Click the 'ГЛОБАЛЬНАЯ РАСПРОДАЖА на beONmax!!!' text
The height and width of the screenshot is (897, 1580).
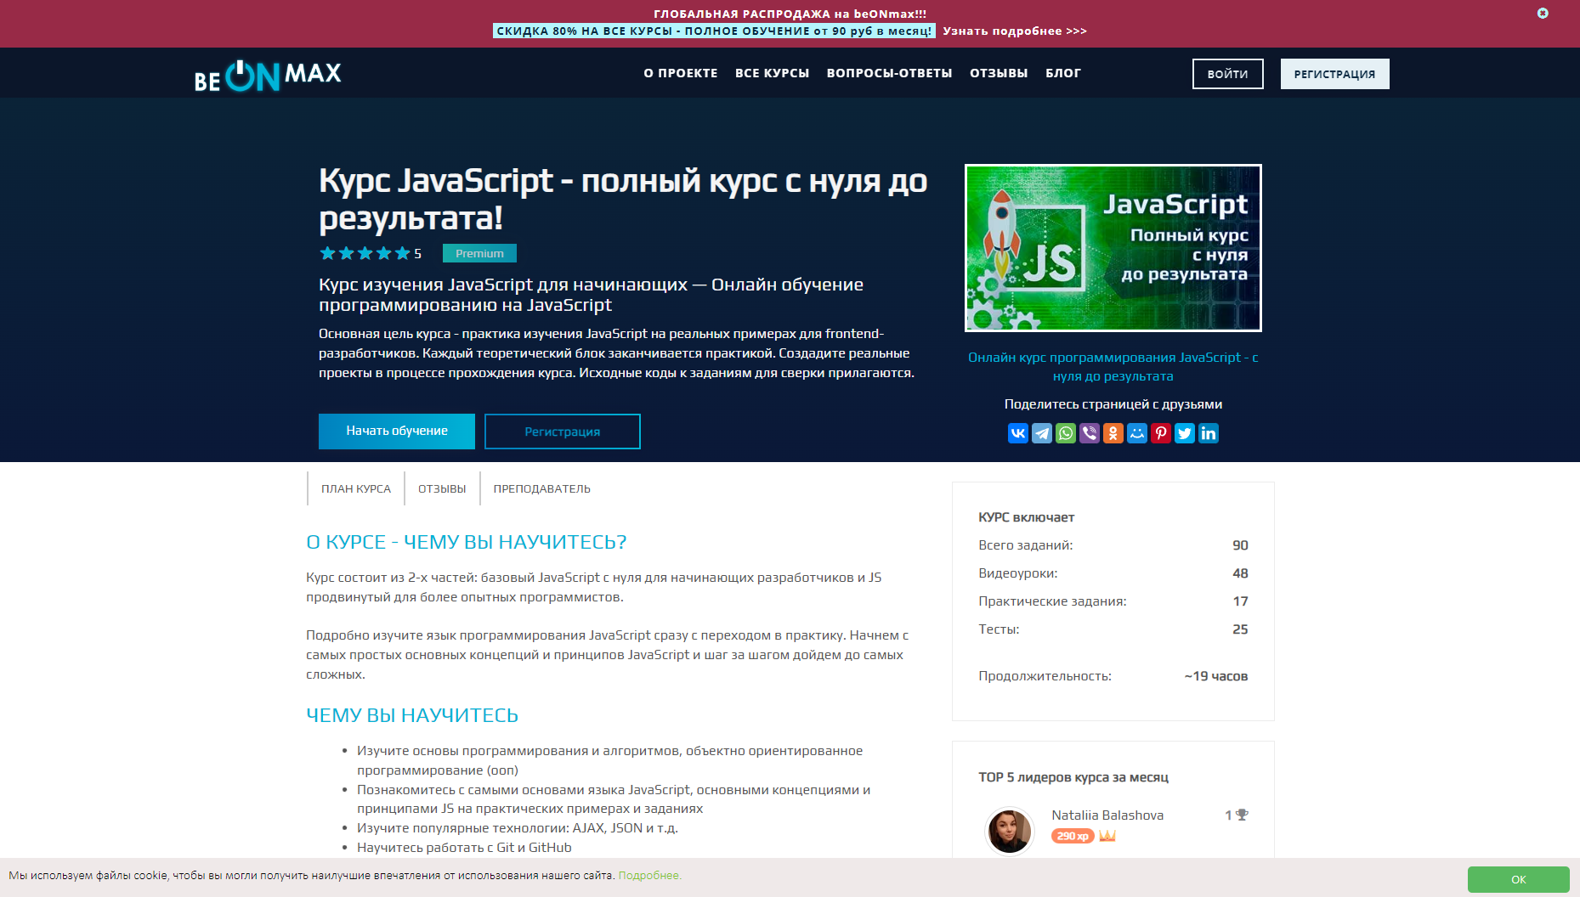(790, 14)
